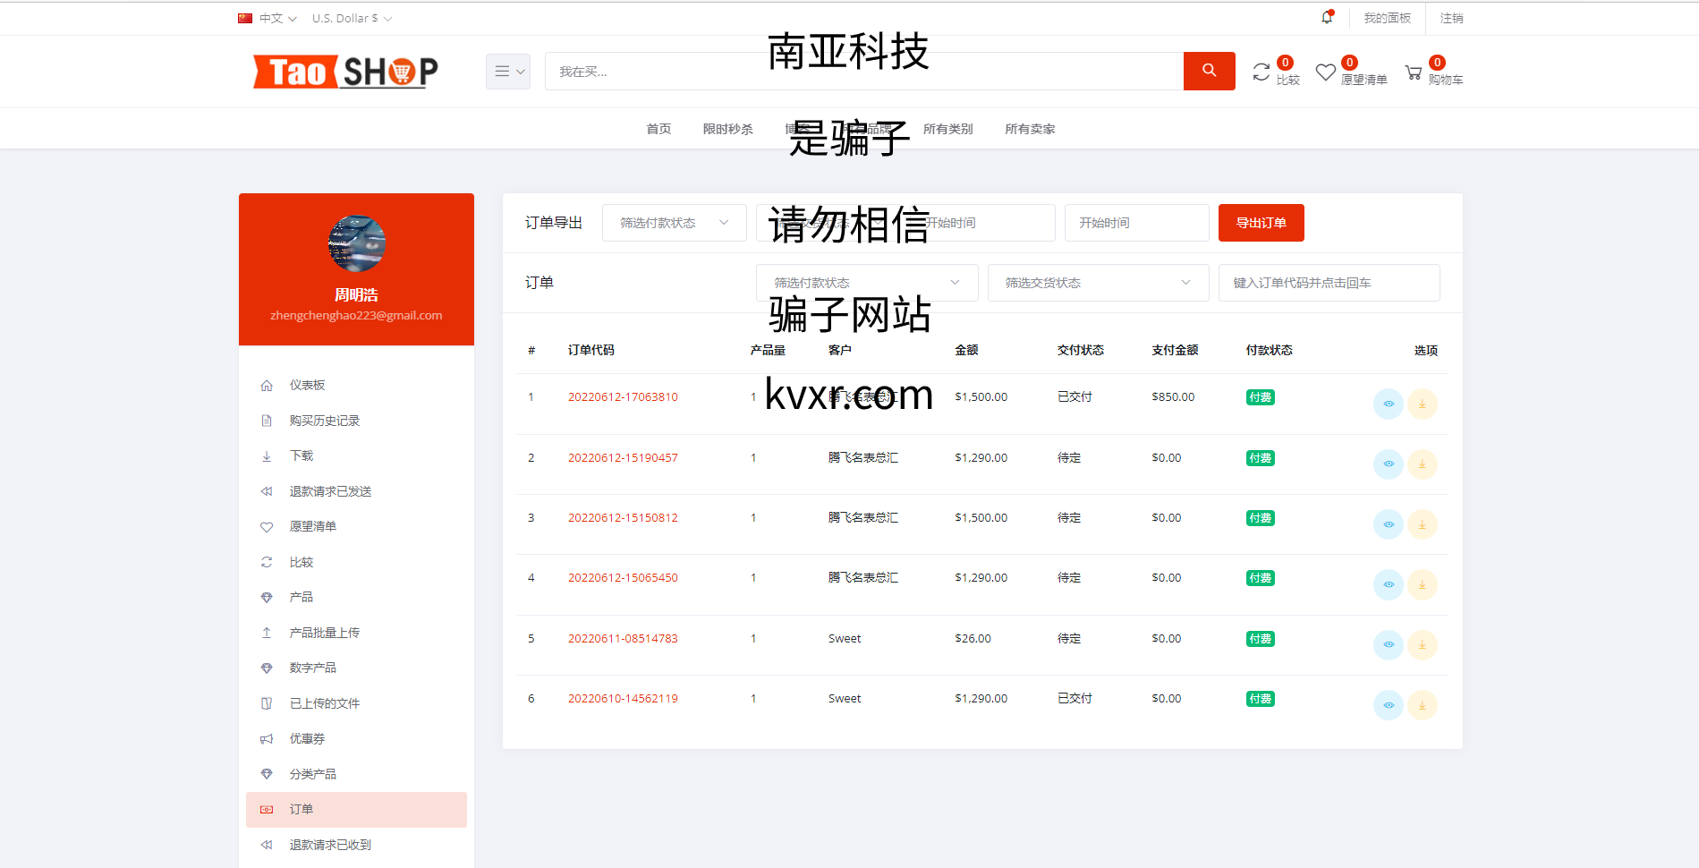Viewport: 1699px width, 868px height.
Task: Go to 所有类别 in navigation
Action: [x=947, y=129]
